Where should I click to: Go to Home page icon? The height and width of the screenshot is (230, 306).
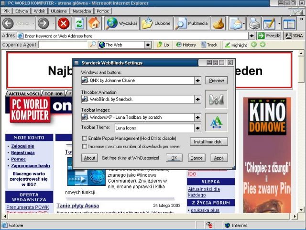click(x=94, y=23)
